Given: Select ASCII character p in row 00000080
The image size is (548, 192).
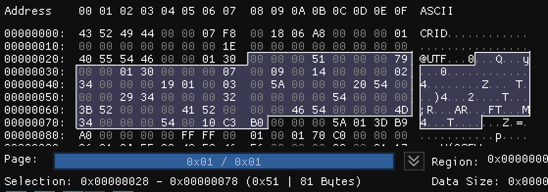Looking at the screenshot, I should click(x=498, y=136).
